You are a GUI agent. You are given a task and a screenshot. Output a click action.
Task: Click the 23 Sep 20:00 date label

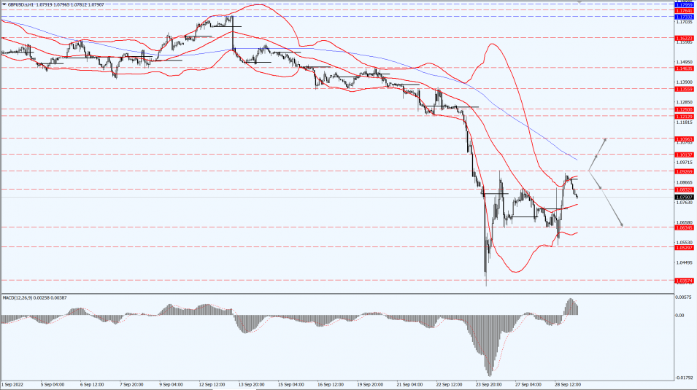tap(487, 384)
